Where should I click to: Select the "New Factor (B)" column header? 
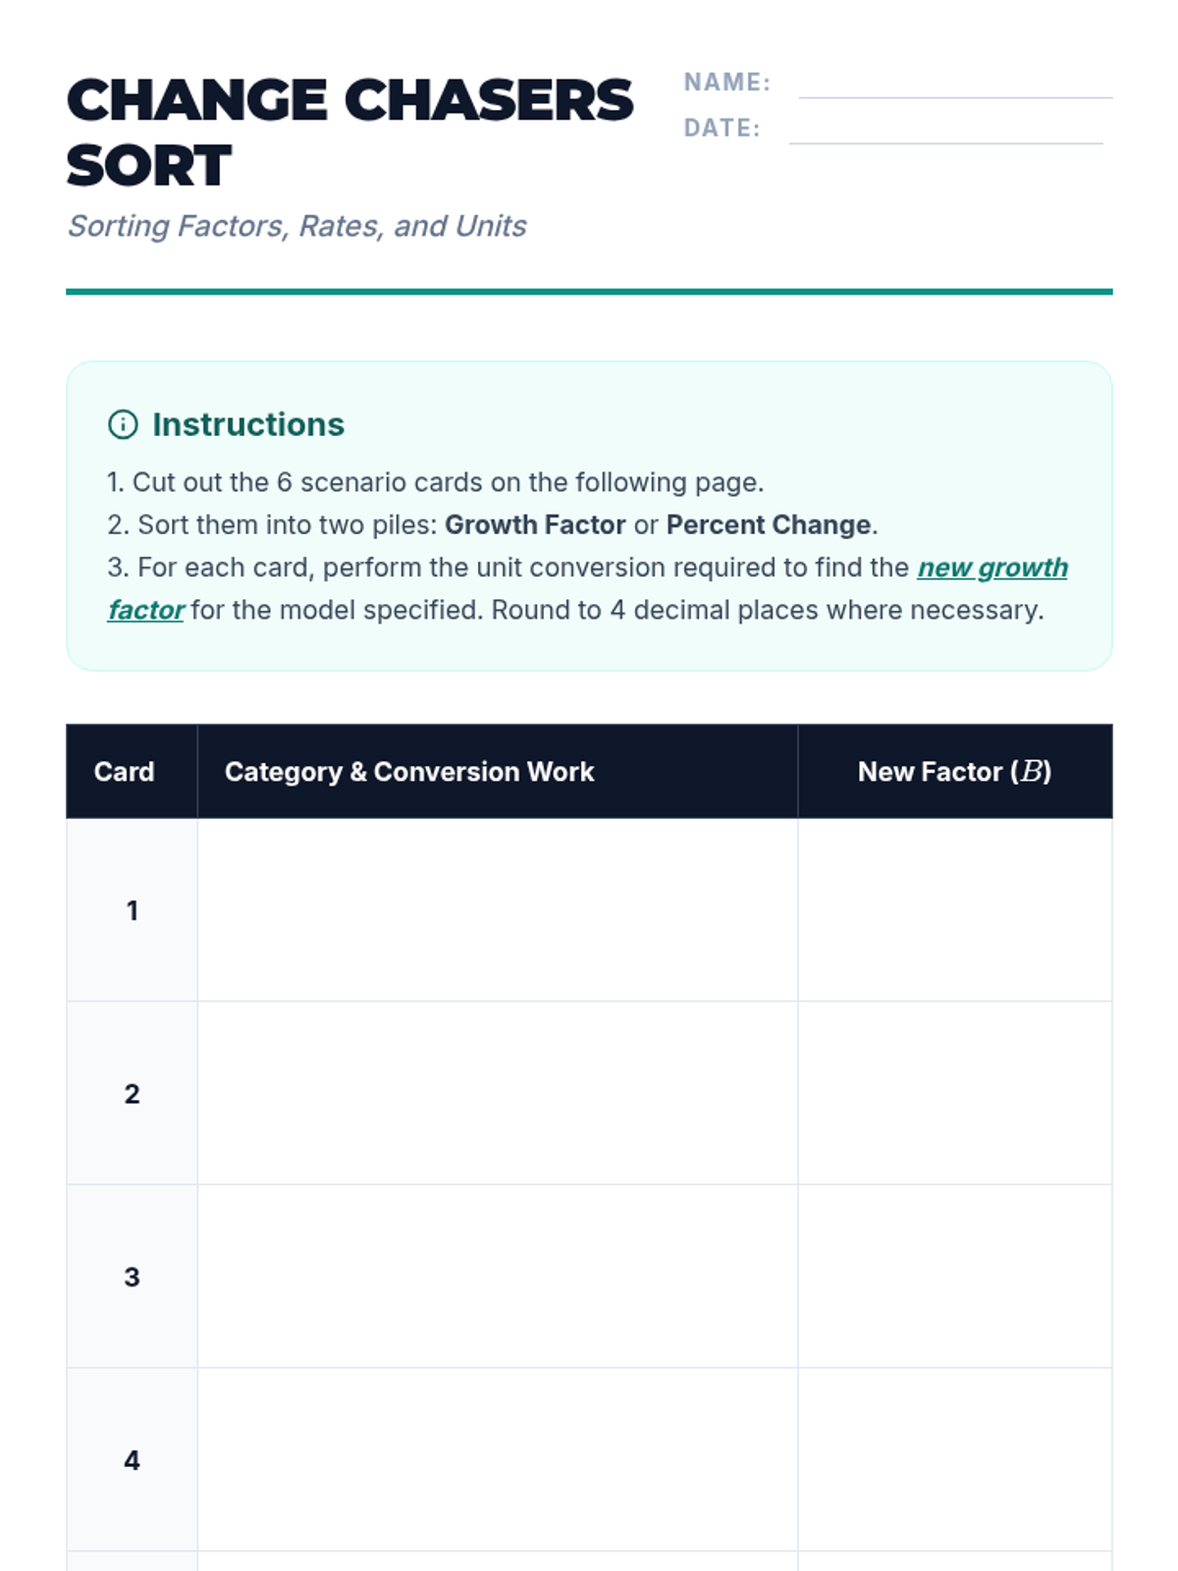pos(954,772)
